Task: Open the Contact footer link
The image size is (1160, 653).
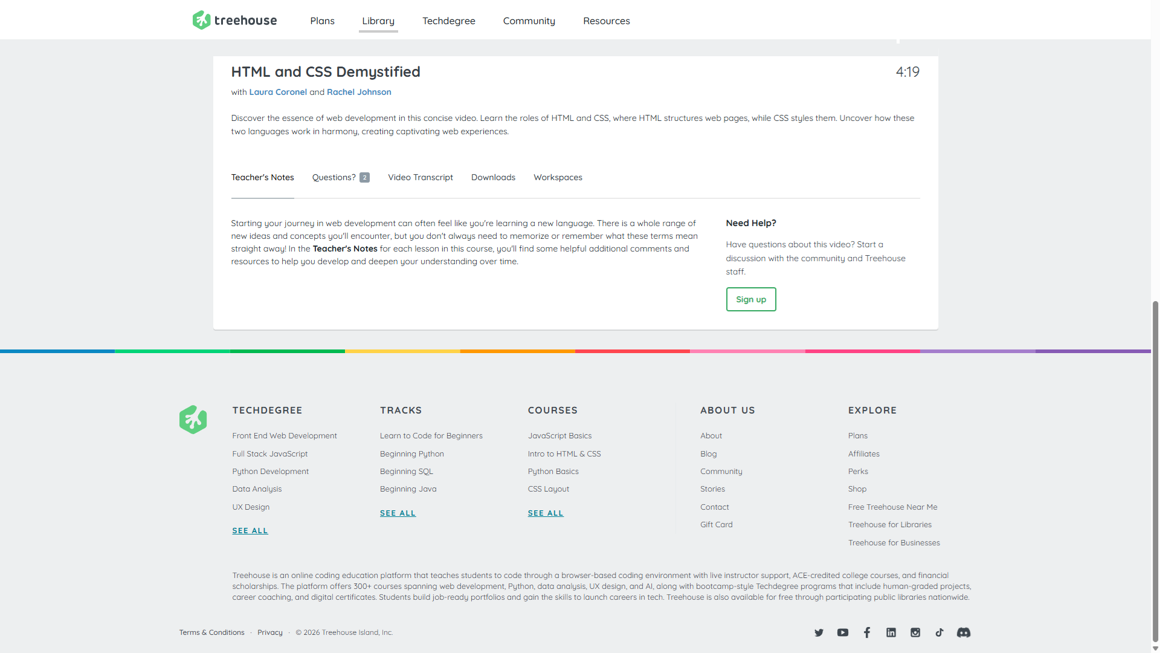Action: (715, 507)
